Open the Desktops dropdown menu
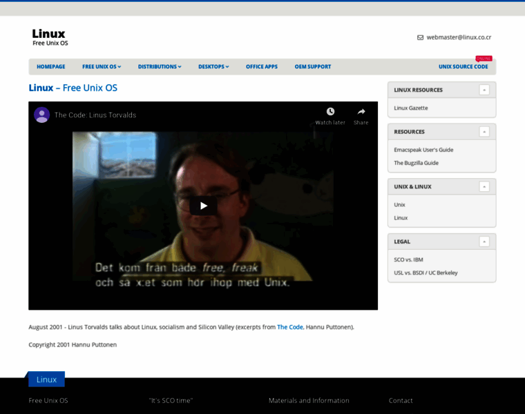This screenshot has width=525, height=414. click(x=213, y=66)
